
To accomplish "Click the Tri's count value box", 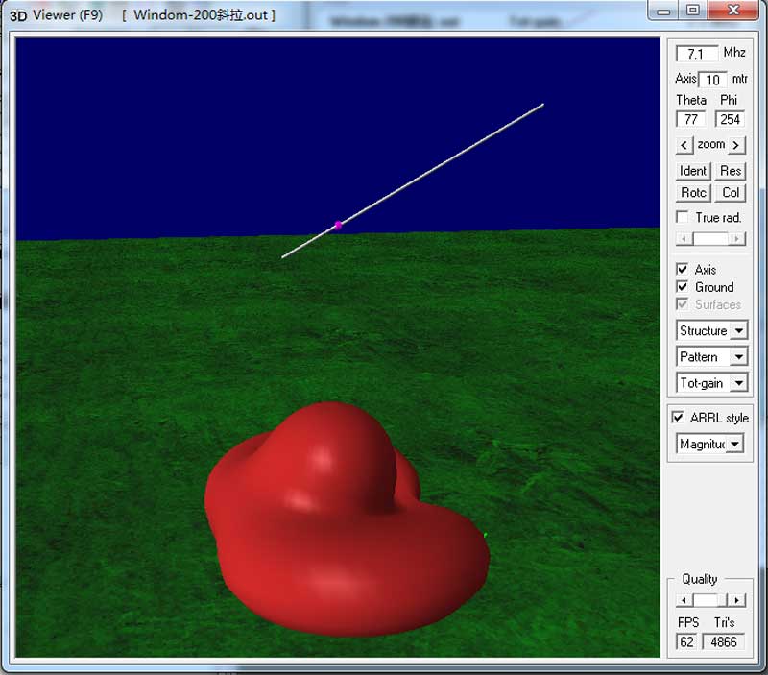I will [724, 641].
